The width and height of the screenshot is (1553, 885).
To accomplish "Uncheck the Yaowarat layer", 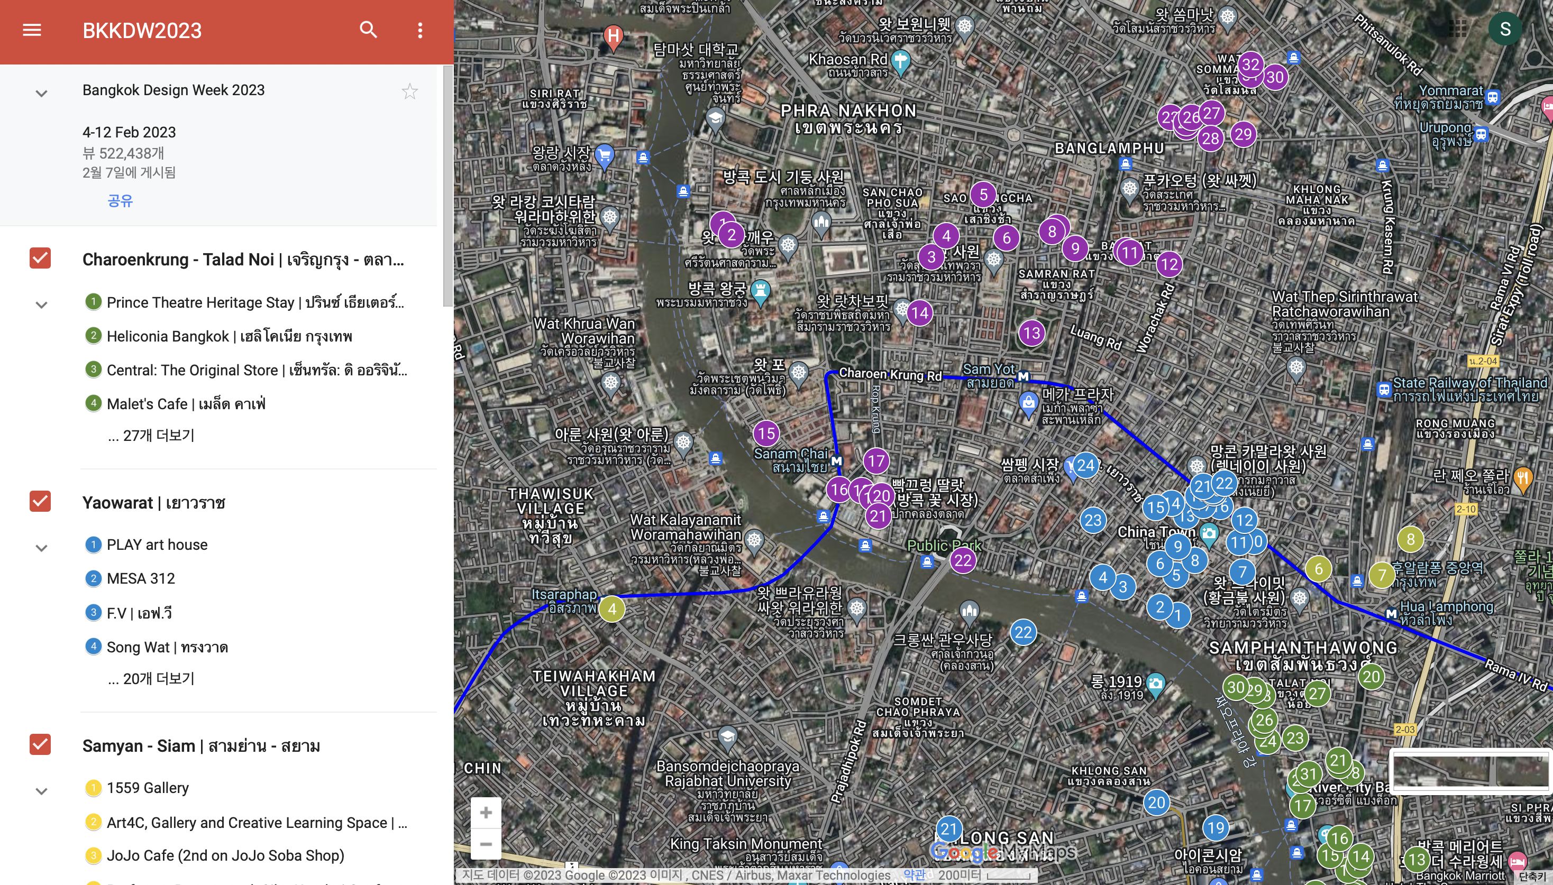I will 40,501.
